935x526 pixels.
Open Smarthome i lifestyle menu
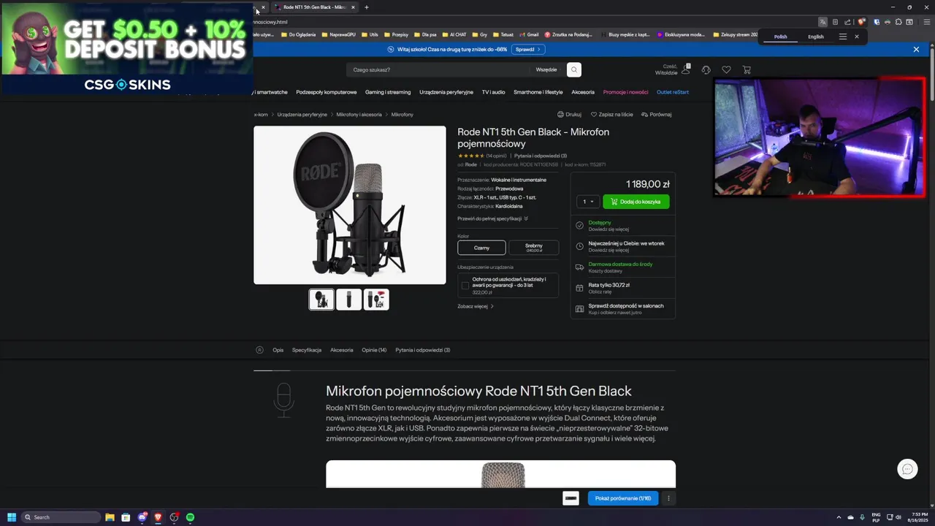(x=538, y=92)
